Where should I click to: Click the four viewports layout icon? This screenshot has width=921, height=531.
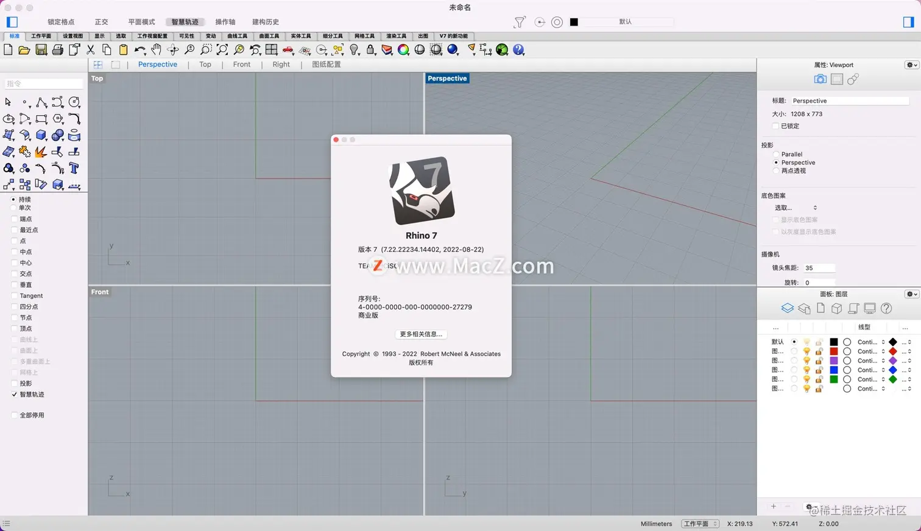point(272,50)
